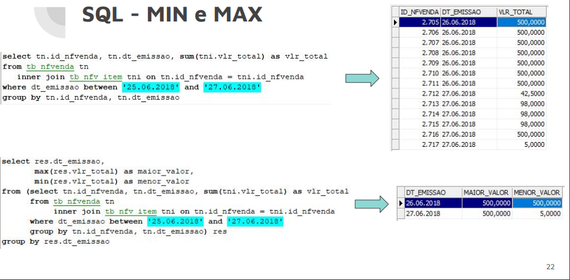Click the MENOR_VALOR column header
The height and width of the screenshot is (280, 570).
[537, 192]
